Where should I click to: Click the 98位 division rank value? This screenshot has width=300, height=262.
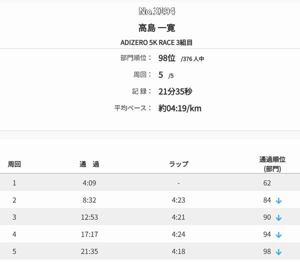click(167, 58)
